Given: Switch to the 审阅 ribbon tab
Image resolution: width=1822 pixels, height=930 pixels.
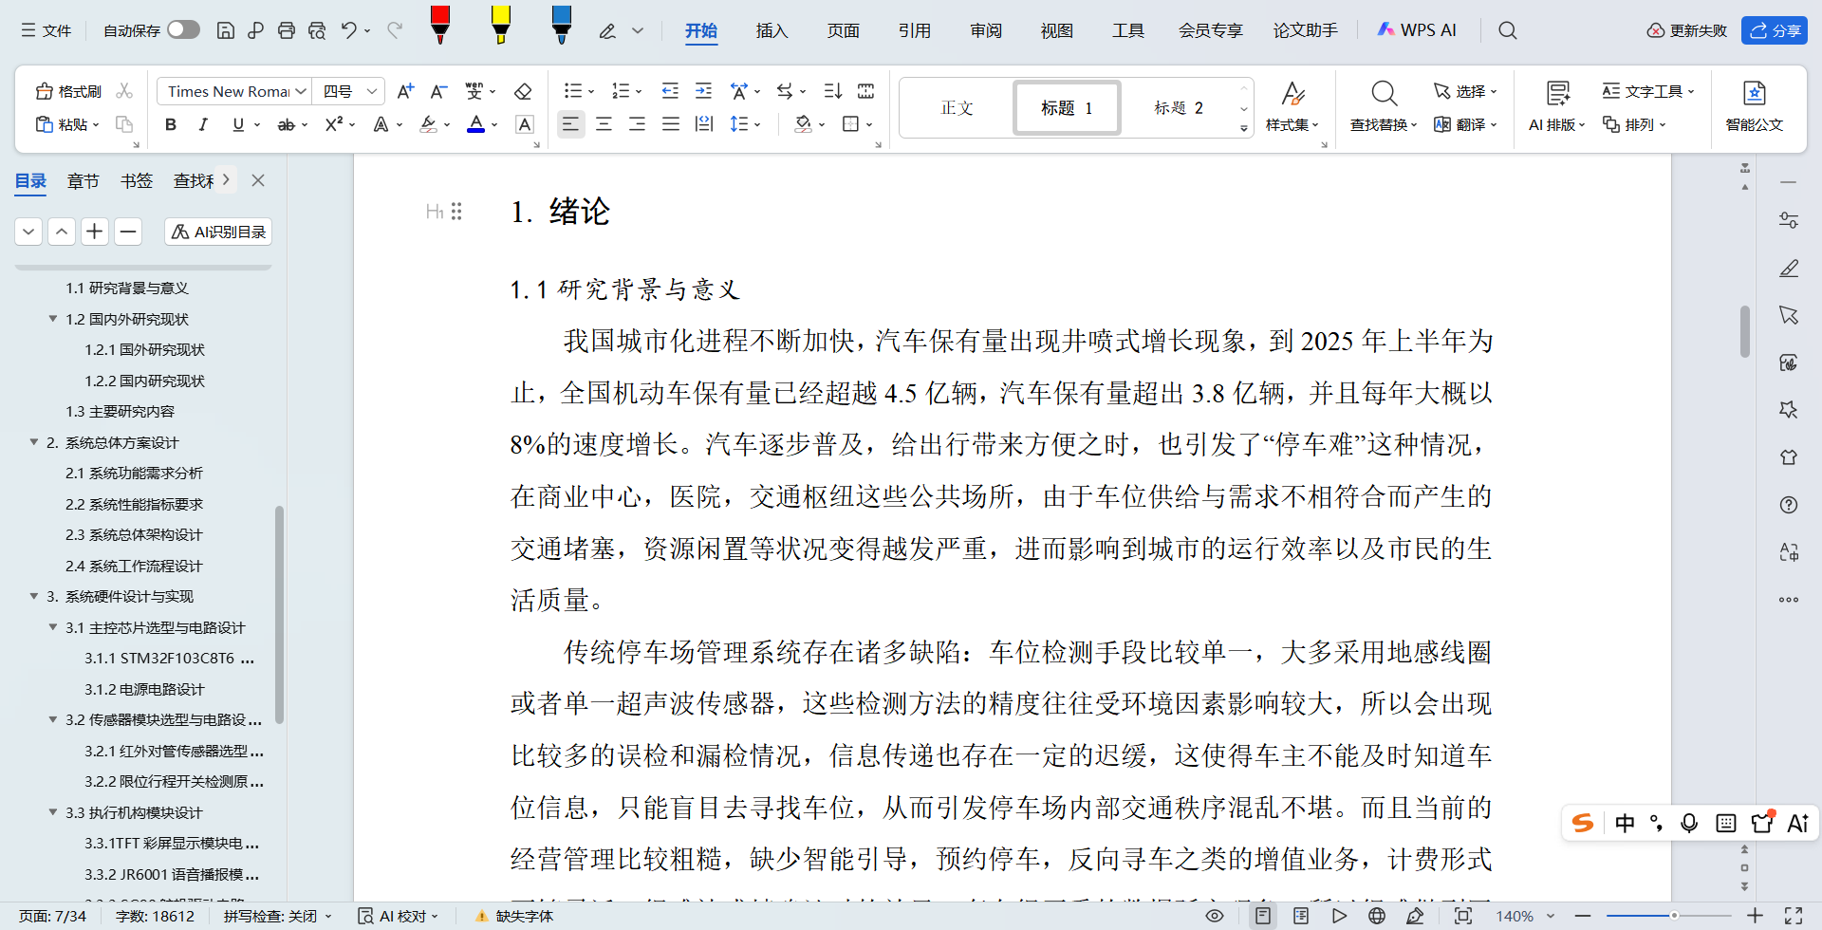Looking at the screenshot, I should 986,30.
